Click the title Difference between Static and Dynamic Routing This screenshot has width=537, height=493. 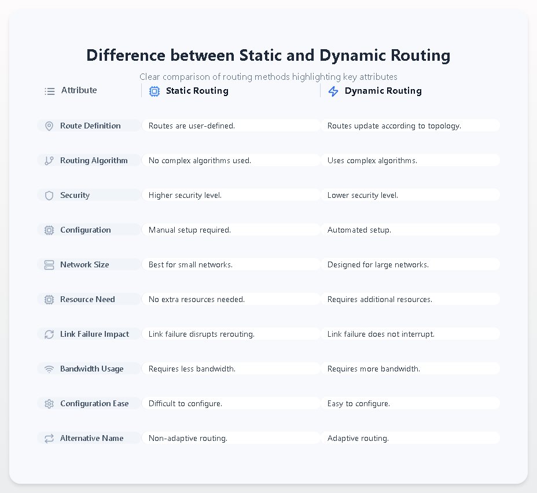268,56
